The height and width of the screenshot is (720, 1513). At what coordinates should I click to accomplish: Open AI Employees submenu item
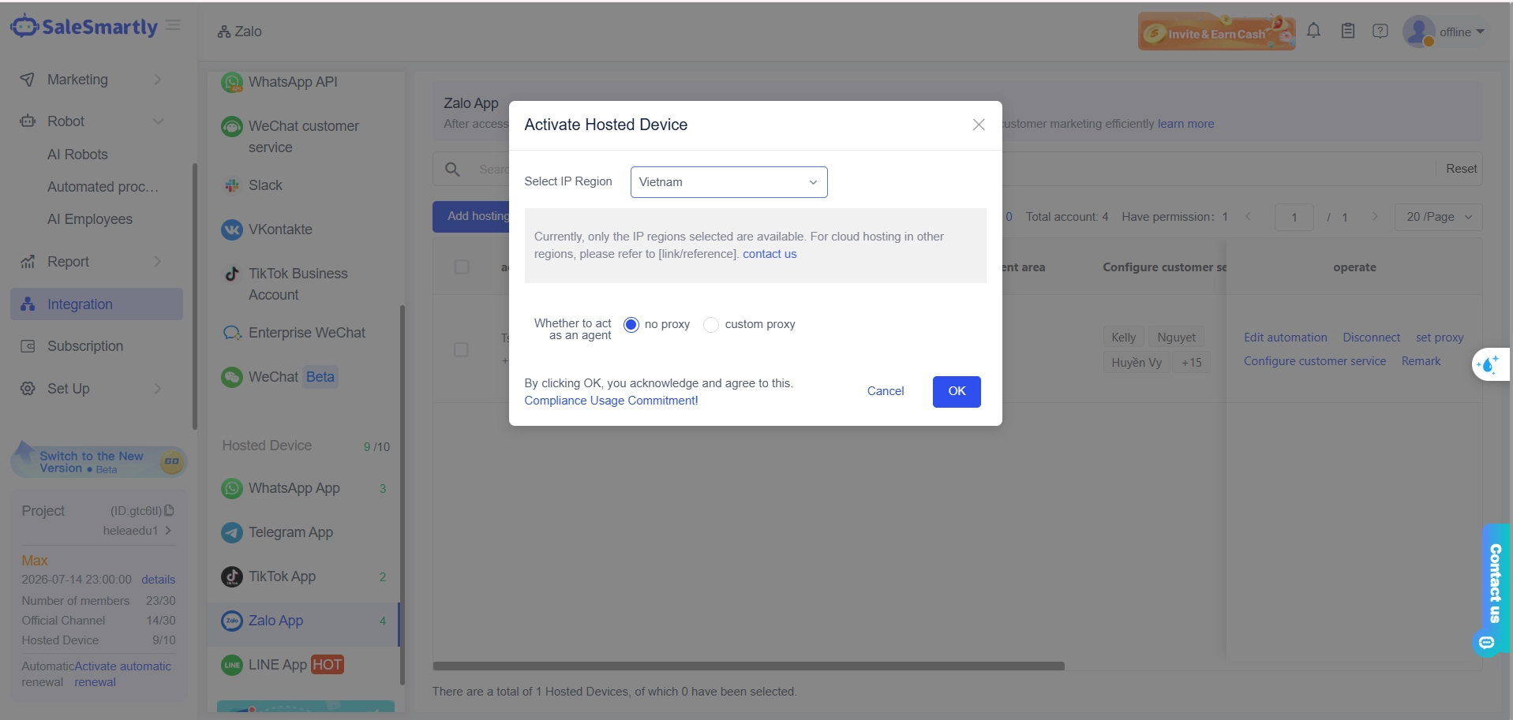(x=90, y=219)
